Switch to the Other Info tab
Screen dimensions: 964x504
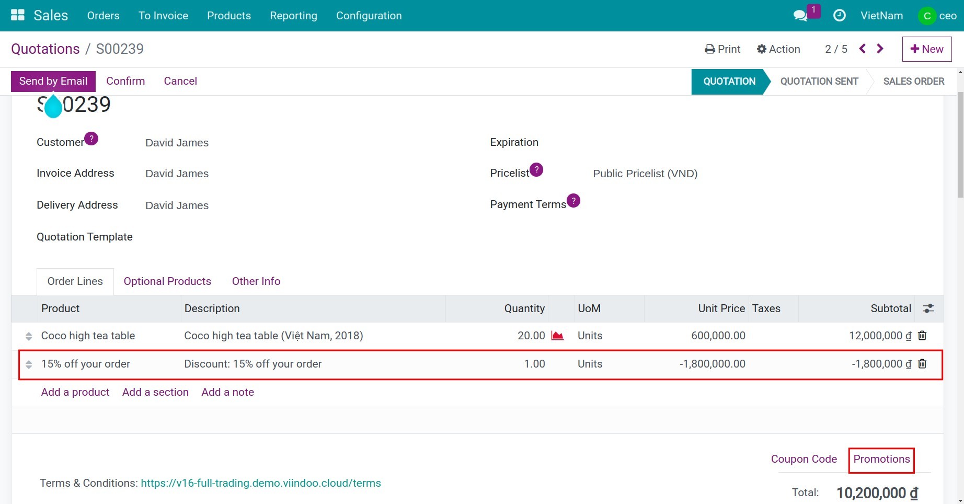[x=256, y=281]
